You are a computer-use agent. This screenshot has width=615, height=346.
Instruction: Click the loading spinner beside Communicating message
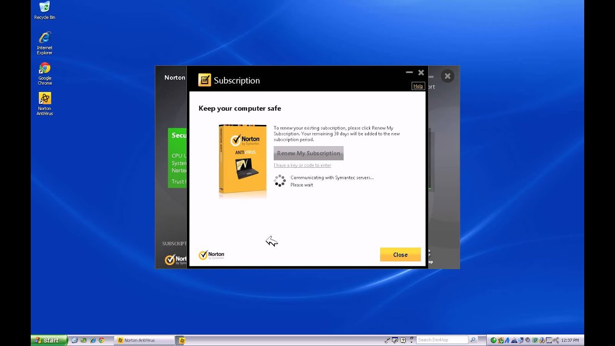click(x=280, y=181)
